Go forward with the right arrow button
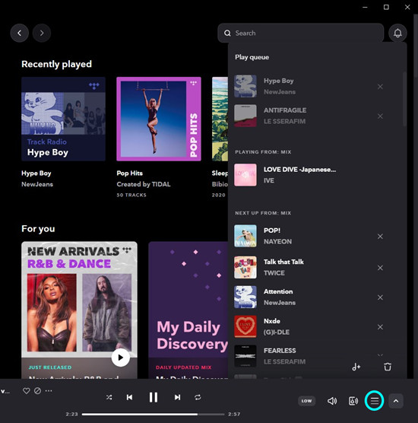 (42, 33)
